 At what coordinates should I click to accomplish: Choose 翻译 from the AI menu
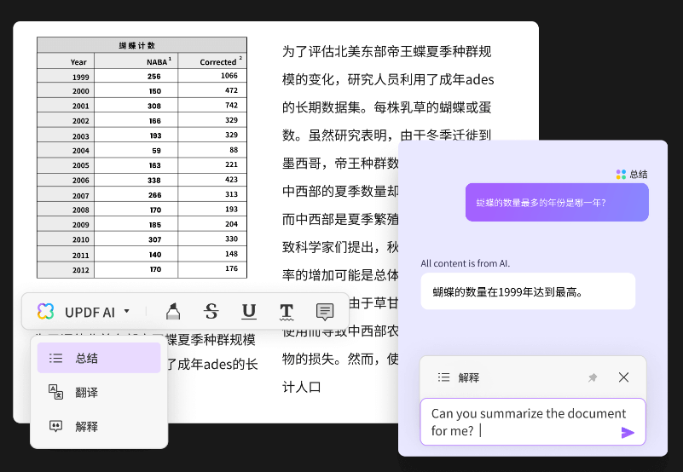coord(99,392)
